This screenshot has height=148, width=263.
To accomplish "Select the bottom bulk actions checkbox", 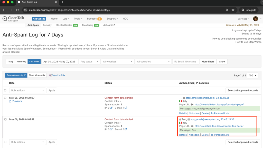I will 5,142.
